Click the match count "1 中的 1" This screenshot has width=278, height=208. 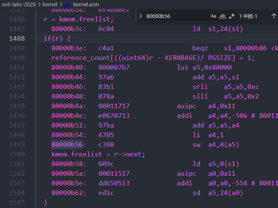248,16
